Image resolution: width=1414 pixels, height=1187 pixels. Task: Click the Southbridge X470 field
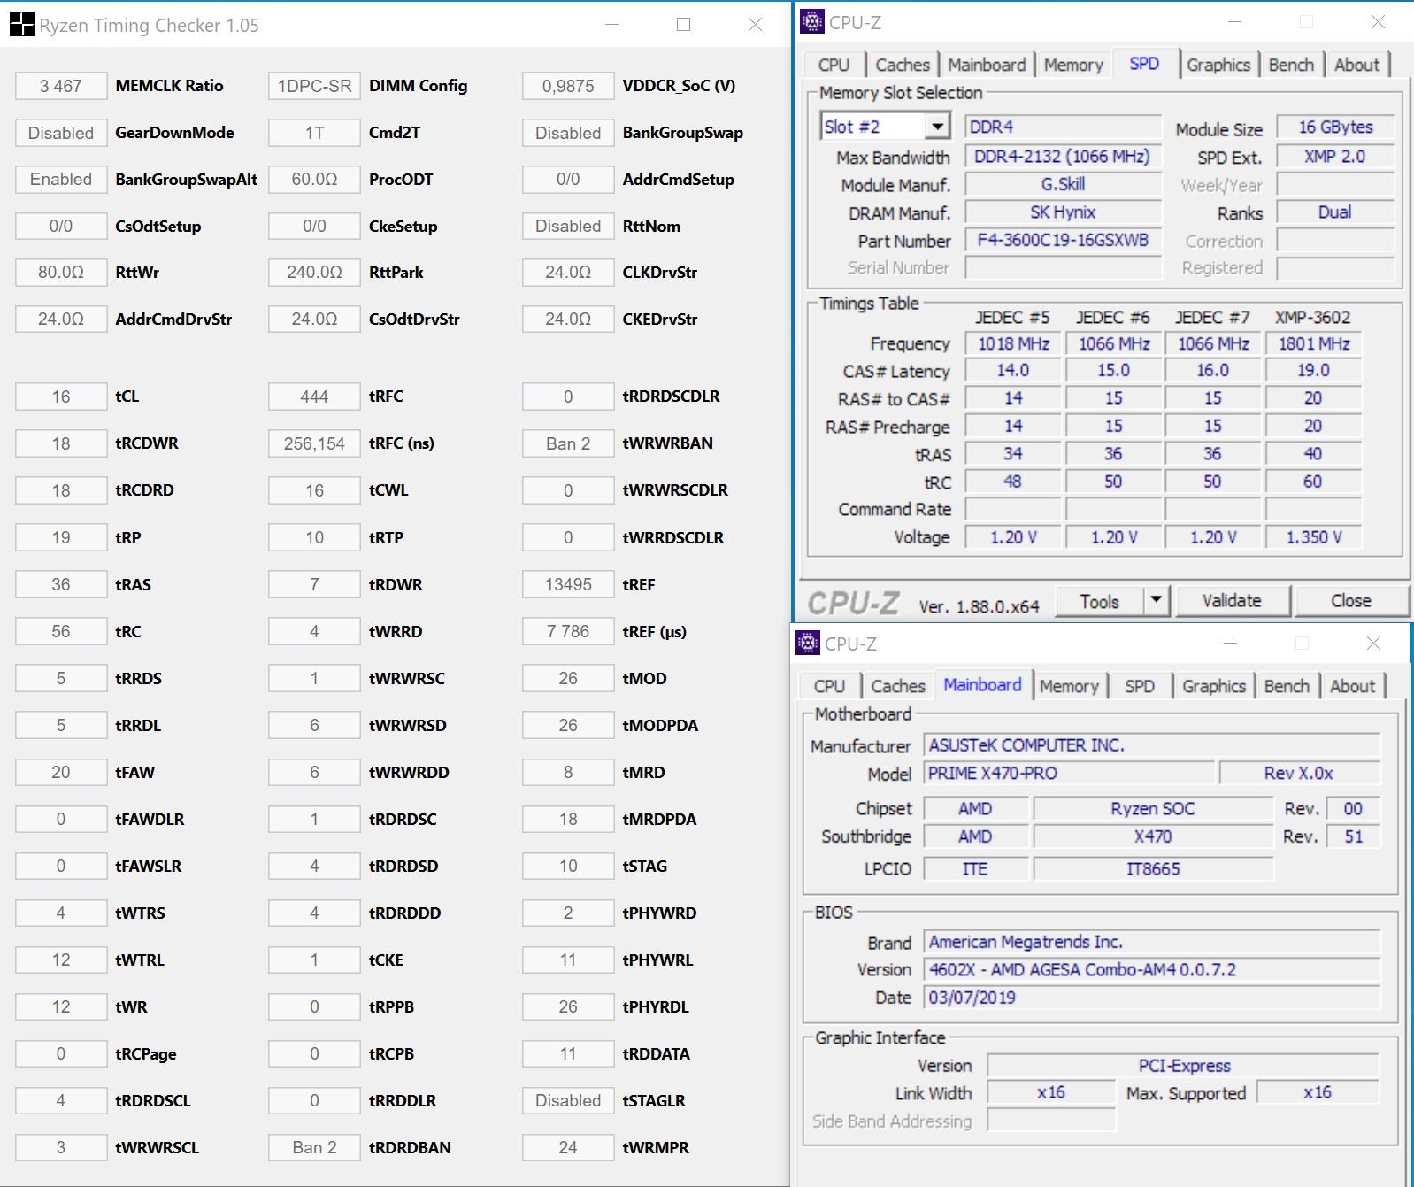pos(1153,836)
